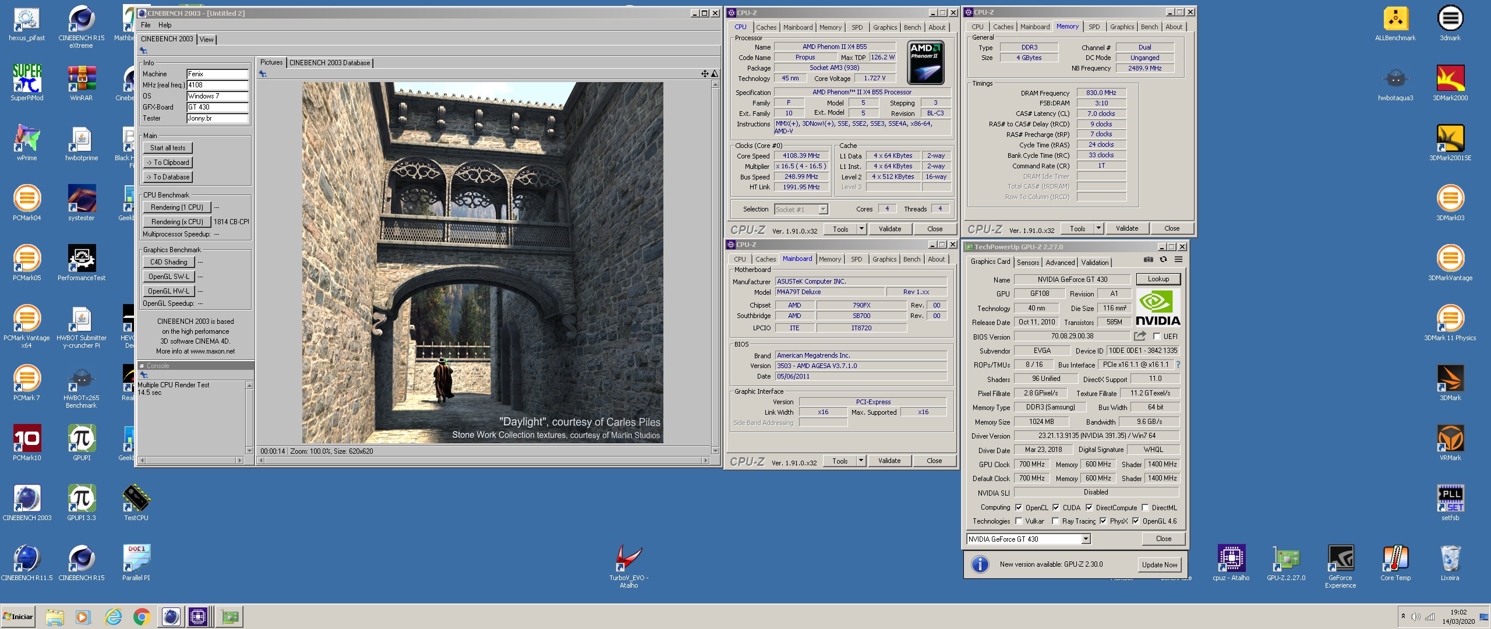Click Validate in the CPU-Z Mainboard window
The width and height of the screenshot is (1491, 629).
pos(889,461)
